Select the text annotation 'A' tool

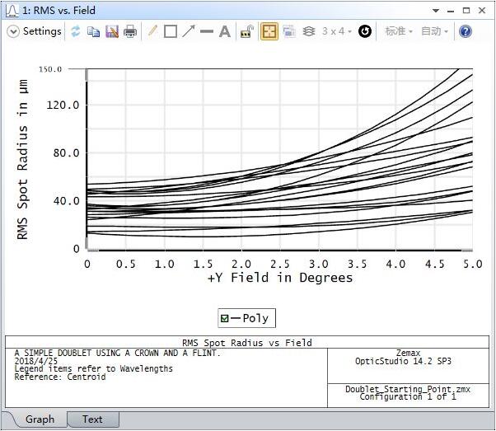tap(224, 31)
